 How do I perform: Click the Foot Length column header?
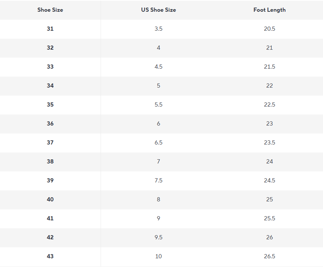[269, 10]
